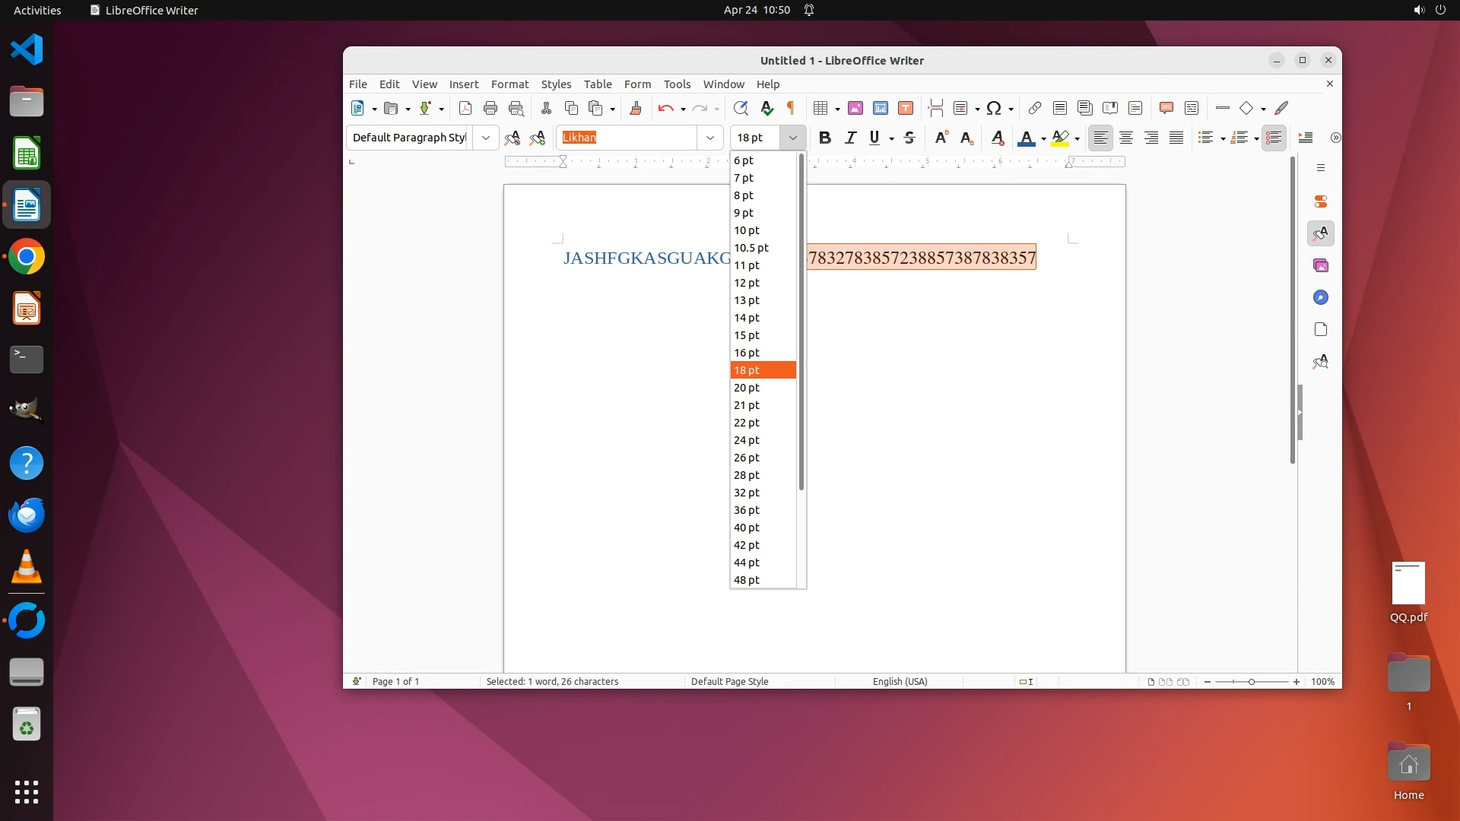Expand paragraph style dropdown arrow
1460x821 pixels.
pos(485,138)
